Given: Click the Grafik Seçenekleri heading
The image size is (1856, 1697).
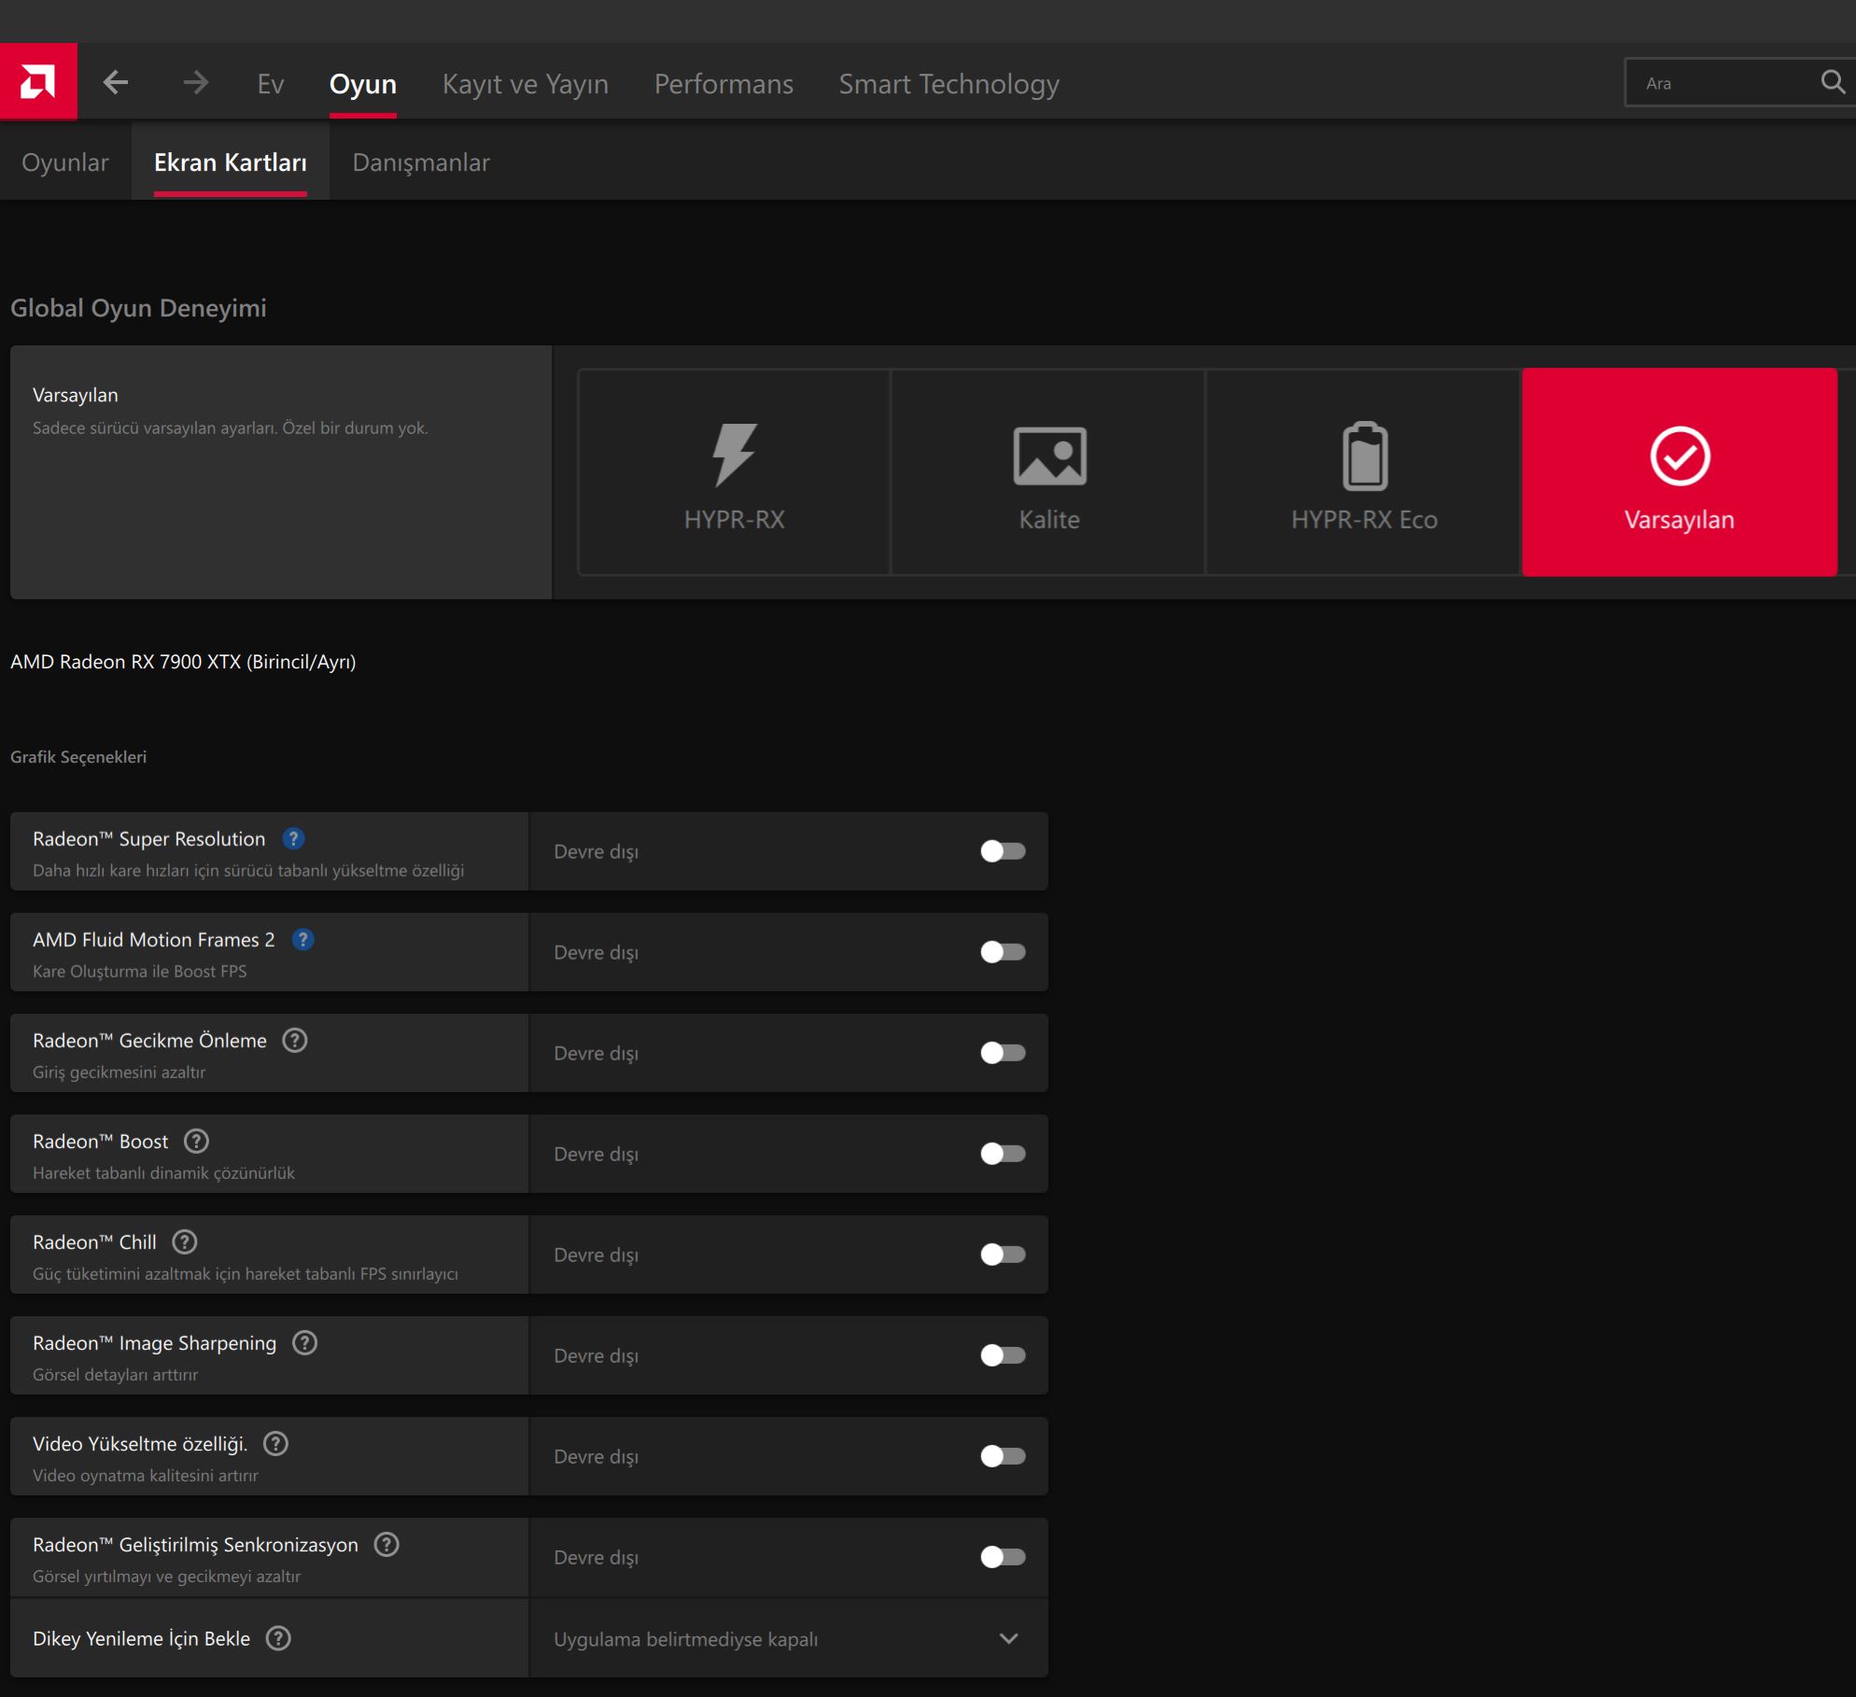Looking at the screenshot, I should pos(78,757).
